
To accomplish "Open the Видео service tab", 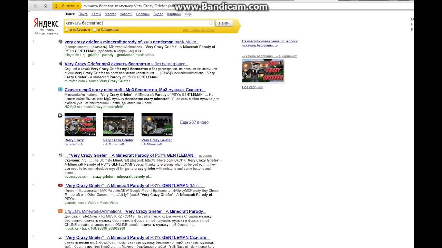I will click(x=158, y=14).
